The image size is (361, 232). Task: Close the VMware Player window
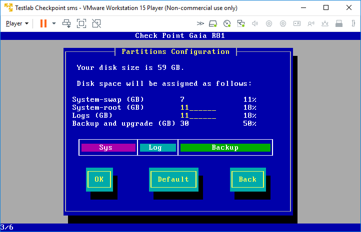[349, 7]
